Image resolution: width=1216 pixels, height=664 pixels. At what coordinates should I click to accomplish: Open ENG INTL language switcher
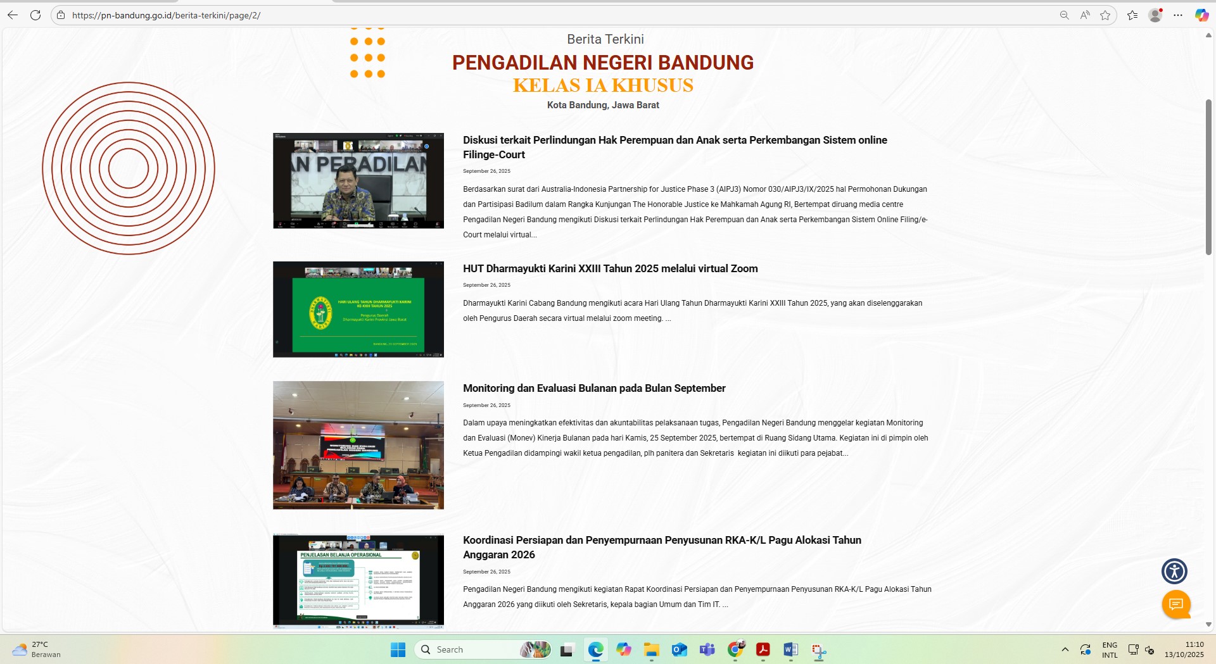click(x=1110, y=650)
